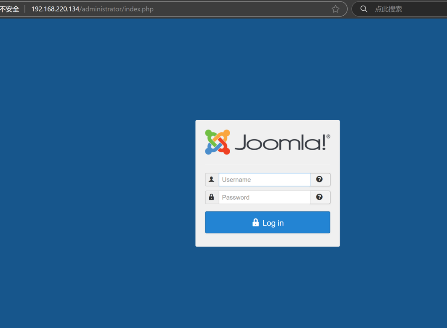Bookmark the page with the star icon
This screenshot has width=447, height=328.
coord(336,9)
